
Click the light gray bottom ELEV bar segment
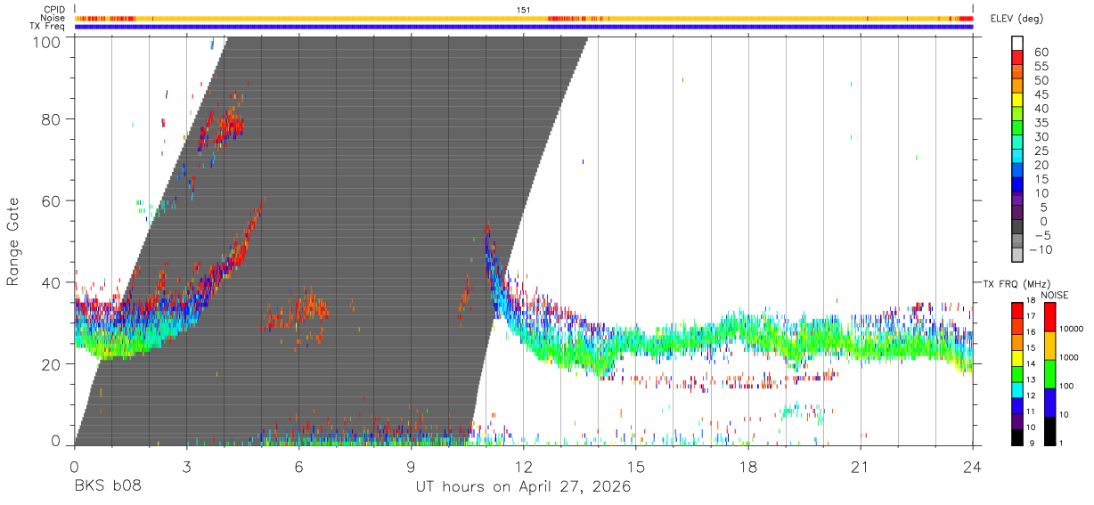click(1018, 257)
